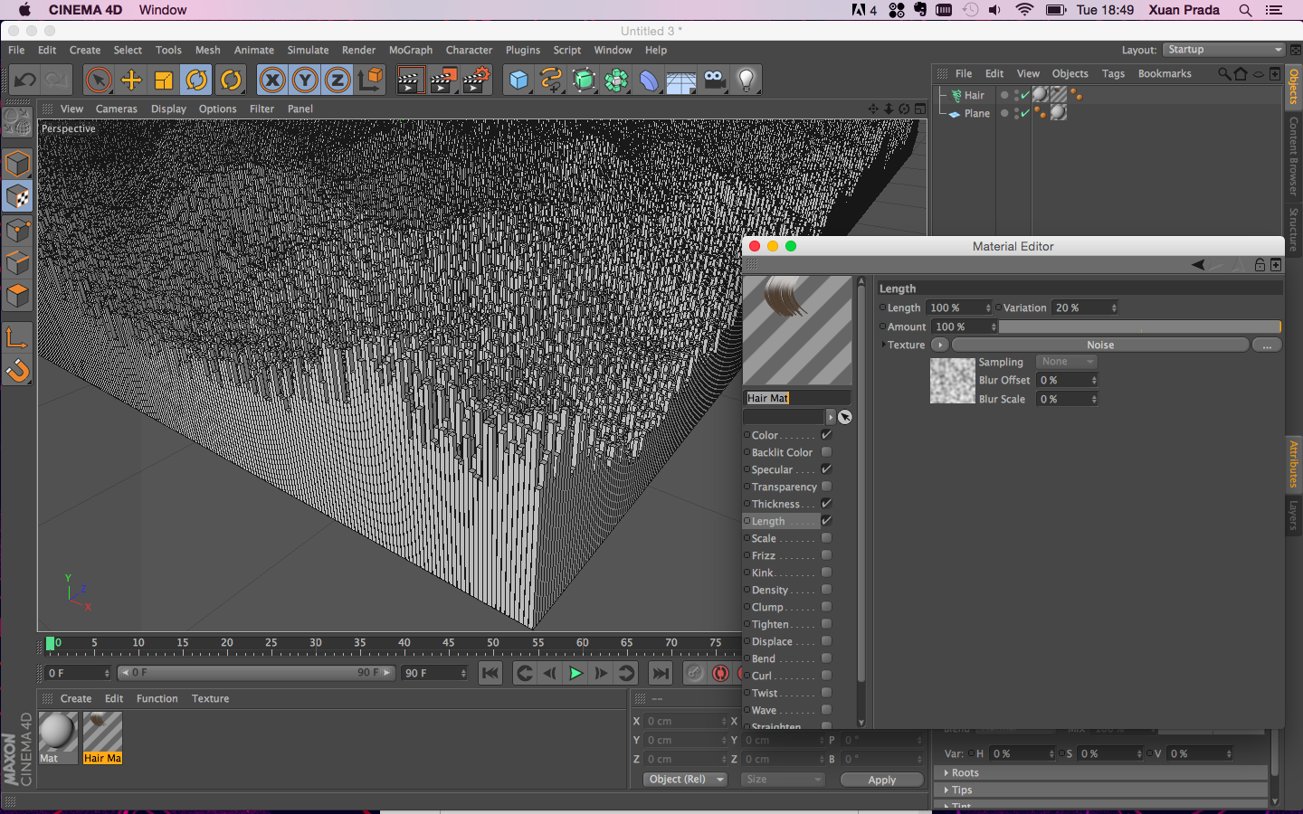Select the Live Selection tool

point(99,80)
